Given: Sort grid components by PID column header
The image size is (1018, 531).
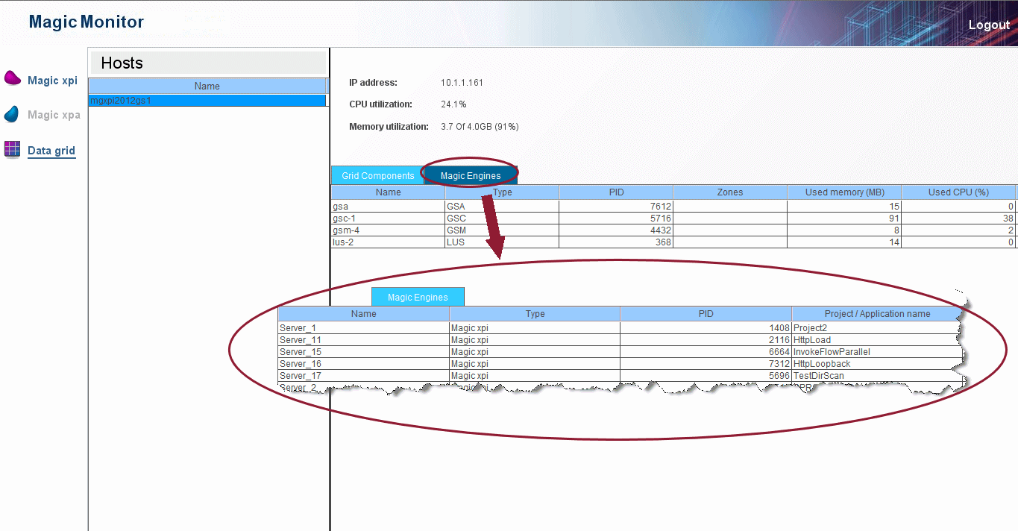Looking at the screenshot, I should pyautogui.click(x=616, y=192).
